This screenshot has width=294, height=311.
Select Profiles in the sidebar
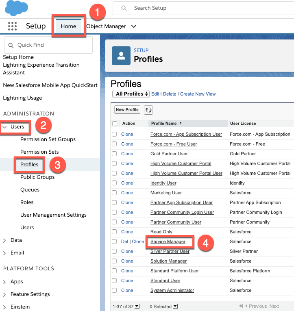pos(29,164)
